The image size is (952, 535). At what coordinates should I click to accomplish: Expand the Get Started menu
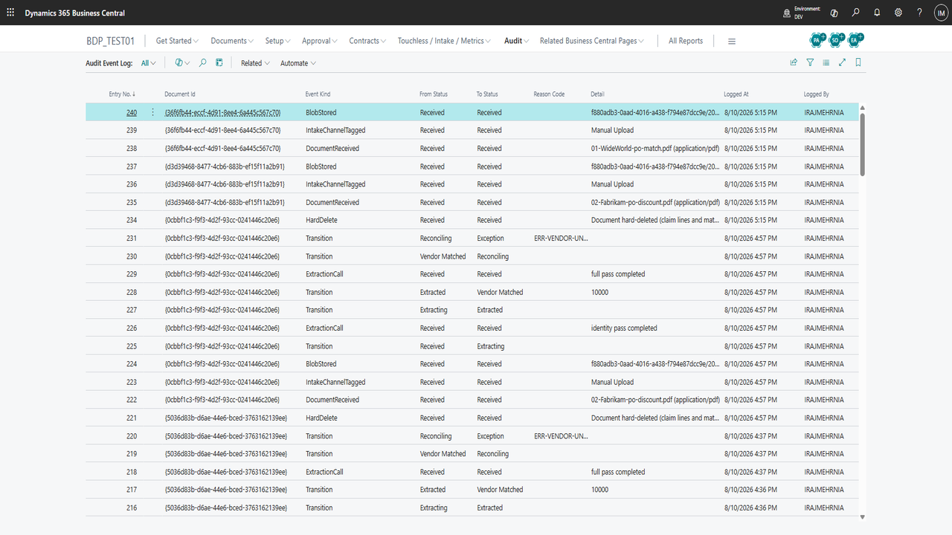[x=178, y=41]
